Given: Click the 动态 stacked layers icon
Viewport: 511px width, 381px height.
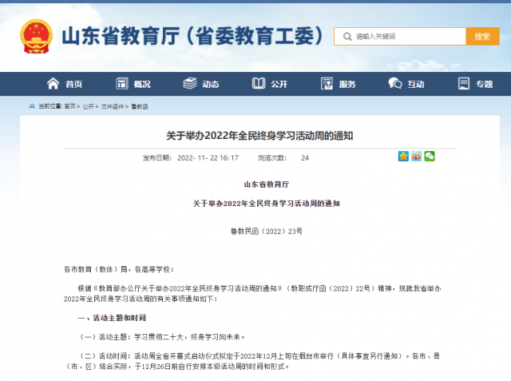Looking at the screenshot, I should [190, 84].
